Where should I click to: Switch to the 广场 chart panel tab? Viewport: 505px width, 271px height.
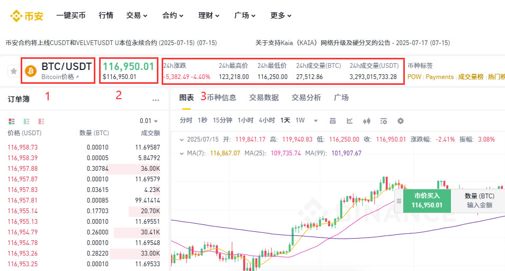pos(341,98)
